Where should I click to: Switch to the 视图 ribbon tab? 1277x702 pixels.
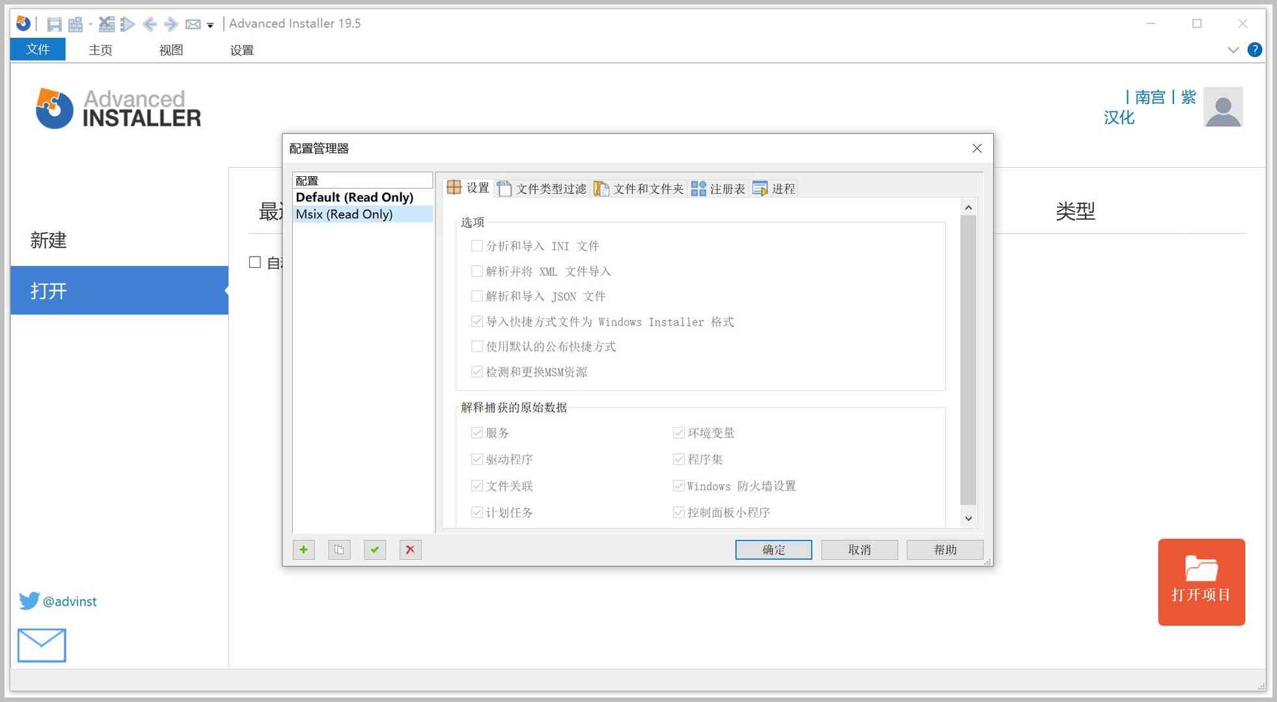[171, 50]
